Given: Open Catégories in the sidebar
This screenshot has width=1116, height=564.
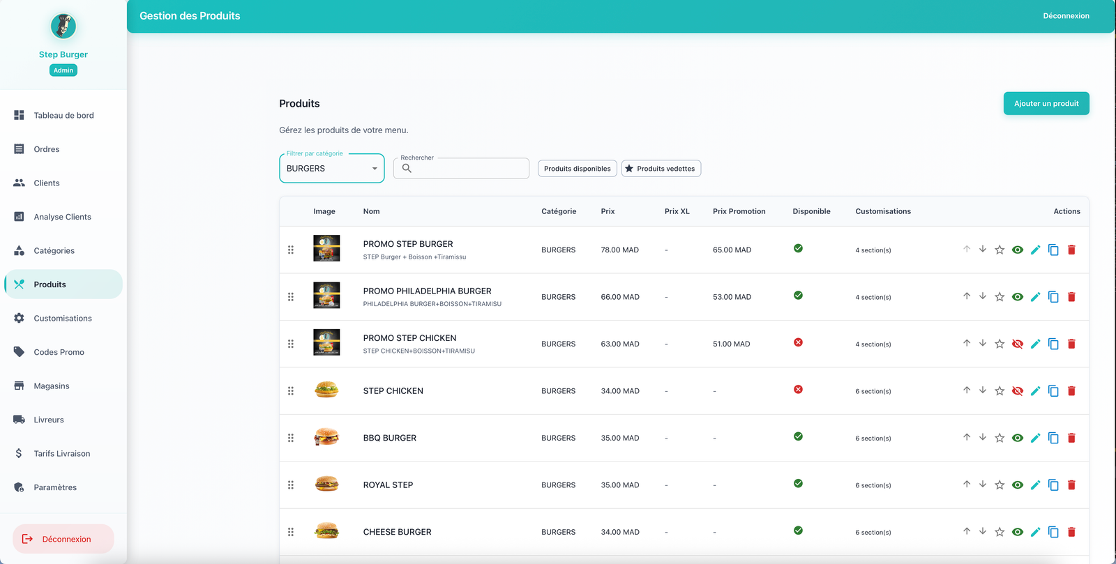Looking at the screenshot, I should coord(63,250).
